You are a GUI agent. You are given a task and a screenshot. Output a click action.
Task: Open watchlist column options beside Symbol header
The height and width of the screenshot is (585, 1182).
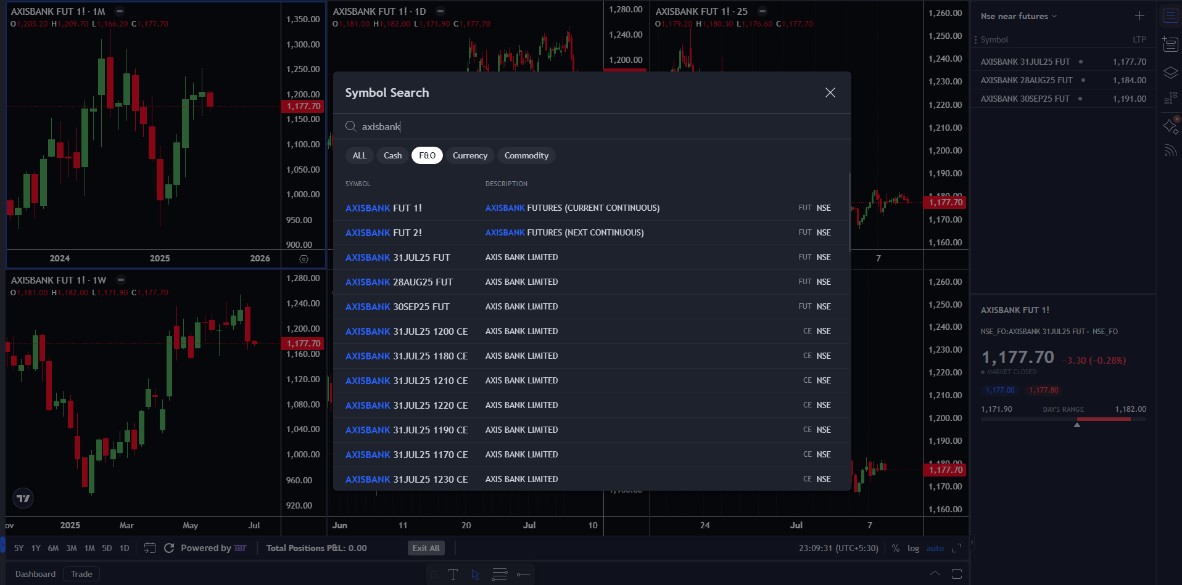pyautogui.click(x=975, y=39)
